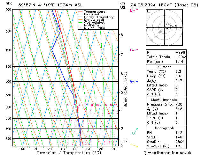
Task: Click the 'LCL' marker label on the altitude axis
Action: point(125,141)
